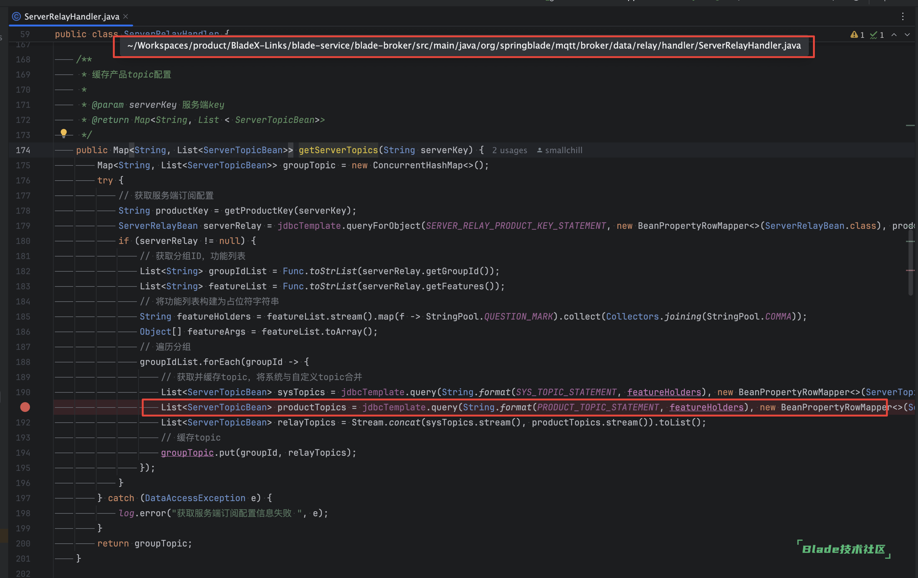This screenshot has height=578, width=918.
Task: Click 'forEach' on line 188
Action: click(x=222, y=362)
